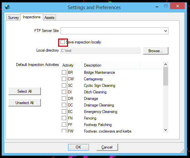Image resolution: width=190 pixels, height=158 pixels.
Task: Click the Browse... button
Action: [x=156, y=51]
